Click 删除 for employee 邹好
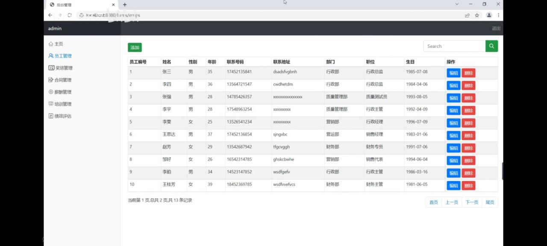Viewport: 547px width, 246px height. pos(468,161)
